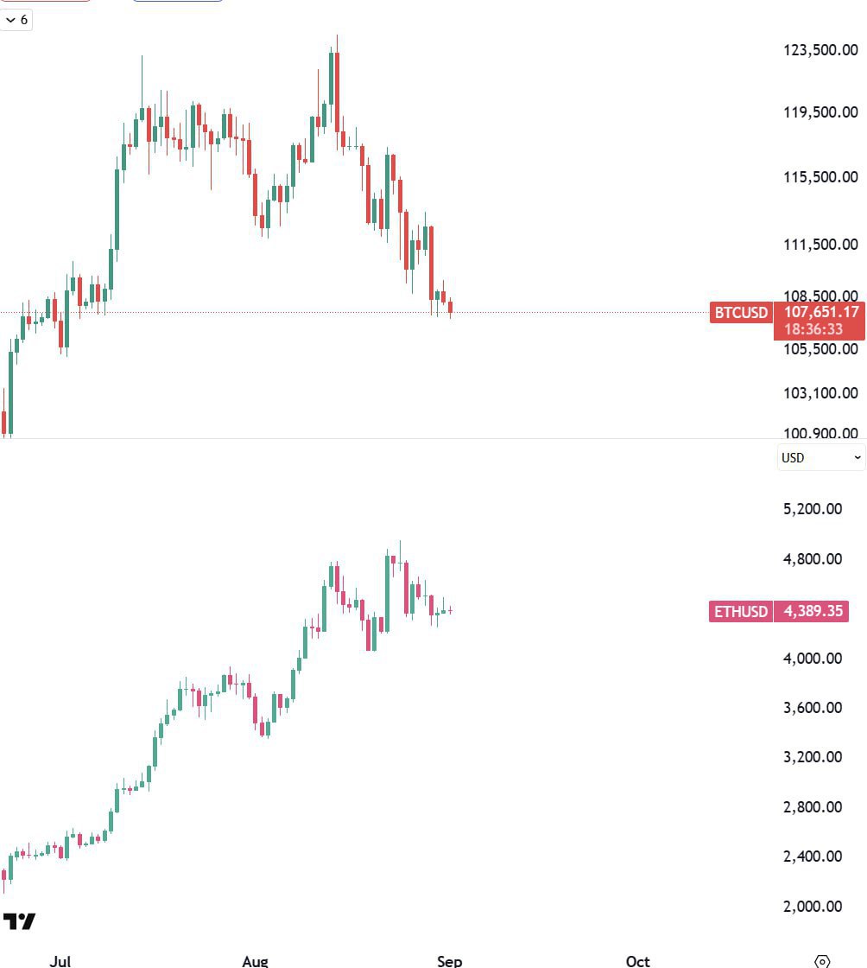Click the 123,500.00 price scale label
Viewport: 867px width, 968px height.
click(x=820, y=50)
